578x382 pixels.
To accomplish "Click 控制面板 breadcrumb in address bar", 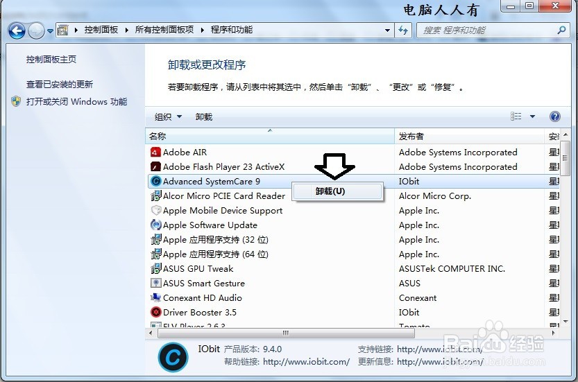I will click(101, 30).
